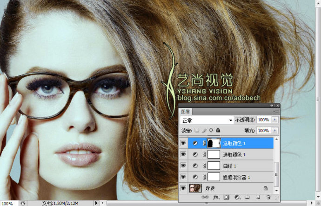Screen dimensions: 321x206
Task: Click the lock position cross-arrow icon
Action: [211, 130]
